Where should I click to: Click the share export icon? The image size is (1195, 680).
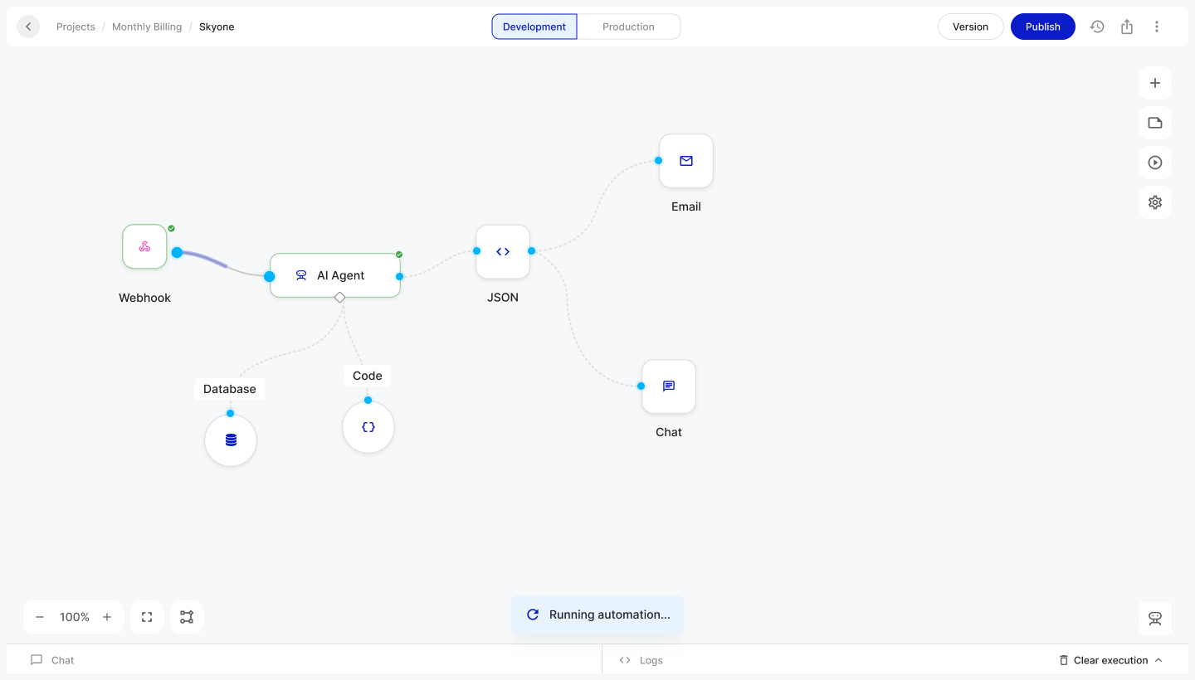[1127, 27]
